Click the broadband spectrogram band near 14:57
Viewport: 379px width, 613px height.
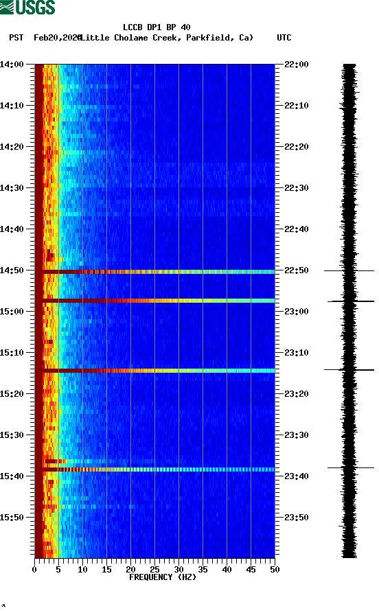coord(155,301)
